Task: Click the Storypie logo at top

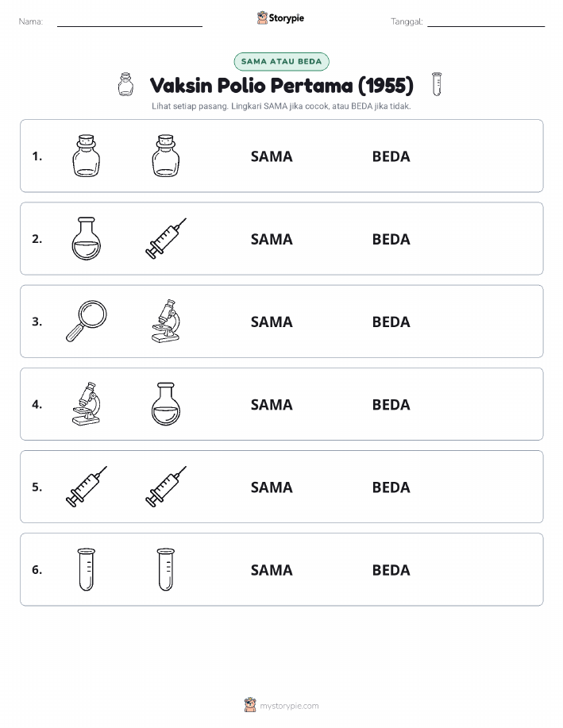Action: coord(280,18)
